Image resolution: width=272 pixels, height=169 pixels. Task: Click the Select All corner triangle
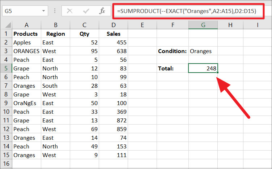tap(8, 25)
